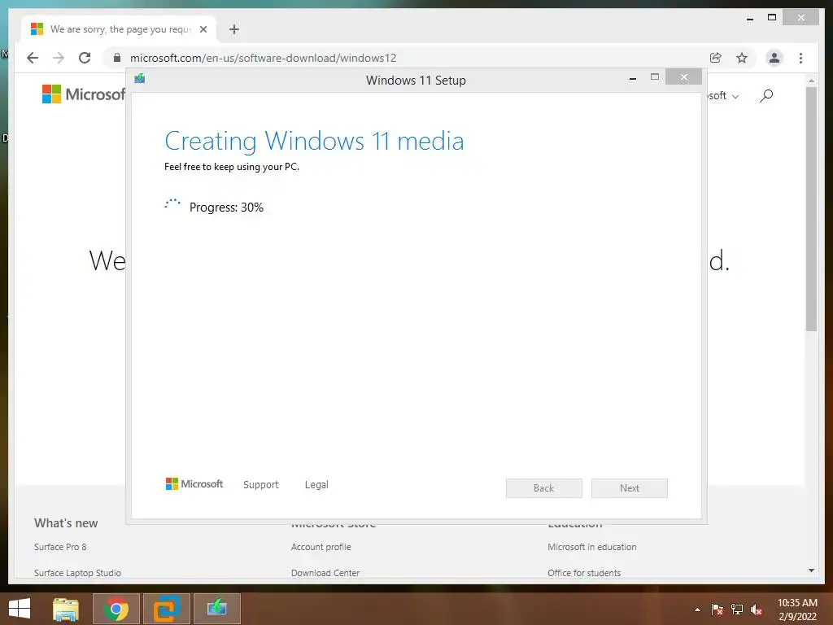The height and width of the screenshot is (625, 833).
Task: Open the Windows Start button
Action: (20, 609)
